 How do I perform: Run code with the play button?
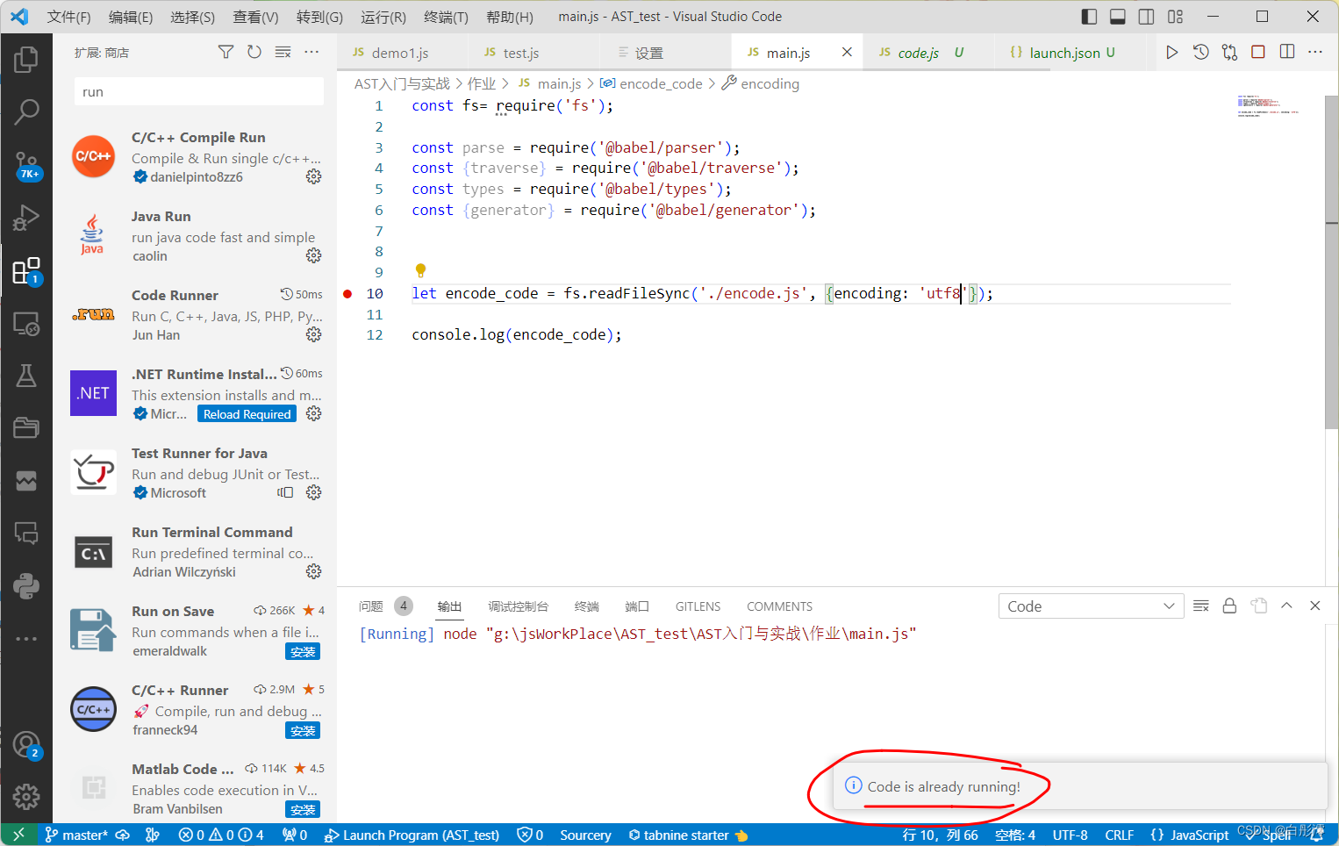coord(1171,53)
